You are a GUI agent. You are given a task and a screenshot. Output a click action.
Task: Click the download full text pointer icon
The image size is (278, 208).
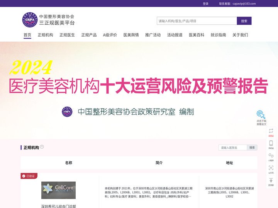coord(261,114)
